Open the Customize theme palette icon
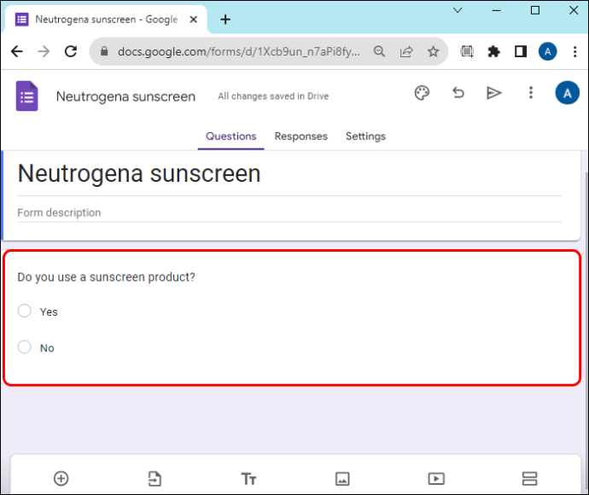589x495 pixels. pos(422,93)
